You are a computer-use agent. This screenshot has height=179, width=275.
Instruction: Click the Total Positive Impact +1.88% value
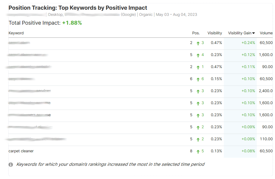click(72, 23)
